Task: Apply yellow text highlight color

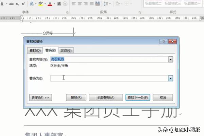Action: point(40,4)
